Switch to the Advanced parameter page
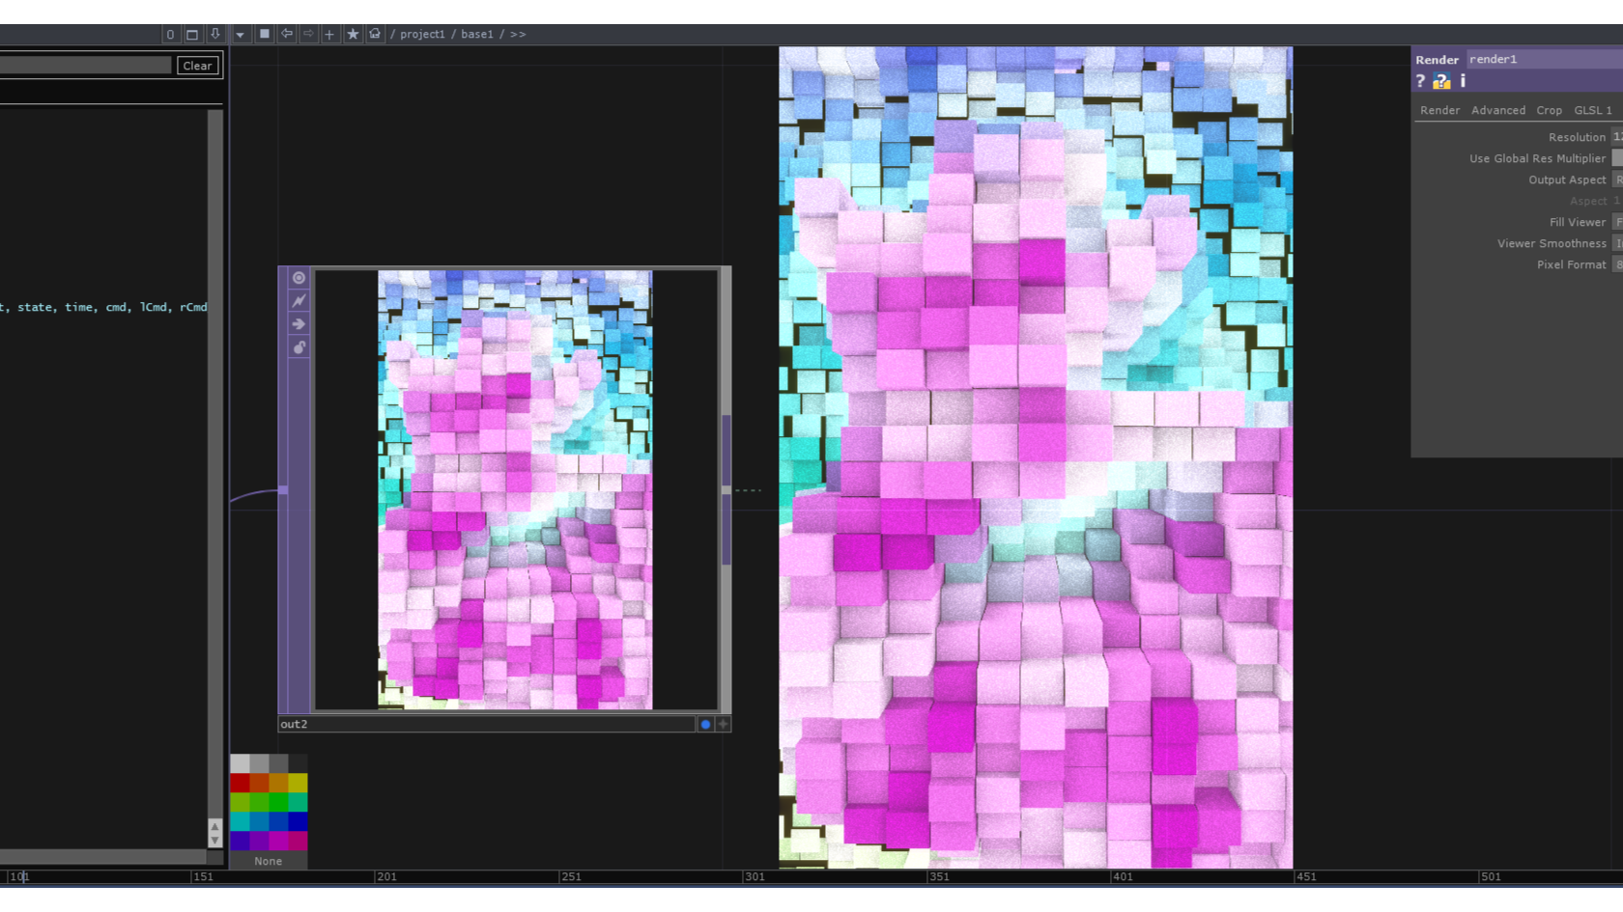 point(1498,110)
